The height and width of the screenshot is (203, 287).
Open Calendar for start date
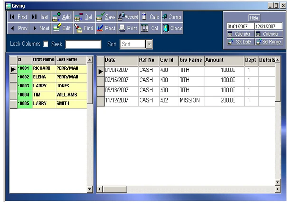click(240, 34)
